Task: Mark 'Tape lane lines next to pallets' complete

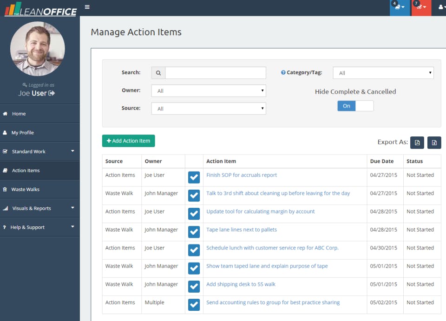Action: tap(194, 232)
